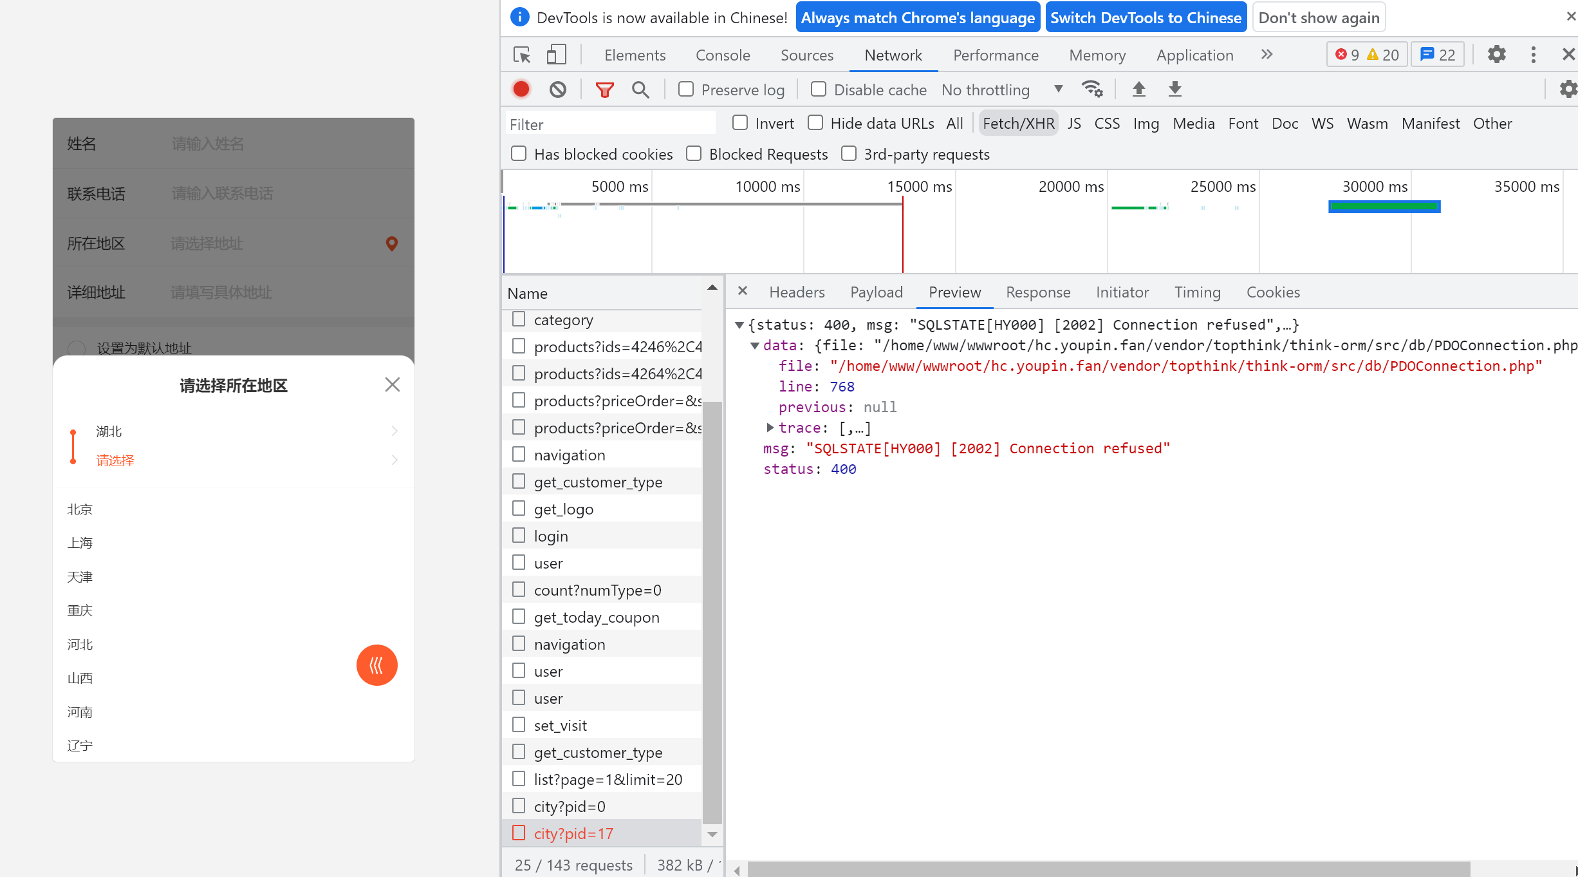
Task: Enable the Preserve log checkbox
Action: tap(686, 90)
